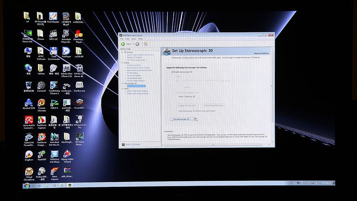Select Adjust desktop color settings task
This screenshot has height=201, width=357.
(138, 68)
